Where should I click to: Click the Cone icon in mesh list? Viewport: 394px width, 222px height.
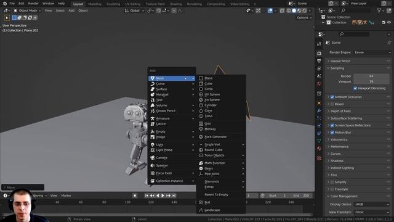201,110
